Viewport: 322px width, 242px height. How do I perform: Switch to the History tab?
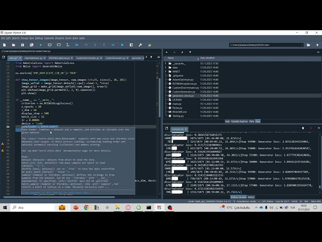pos(251,197)
